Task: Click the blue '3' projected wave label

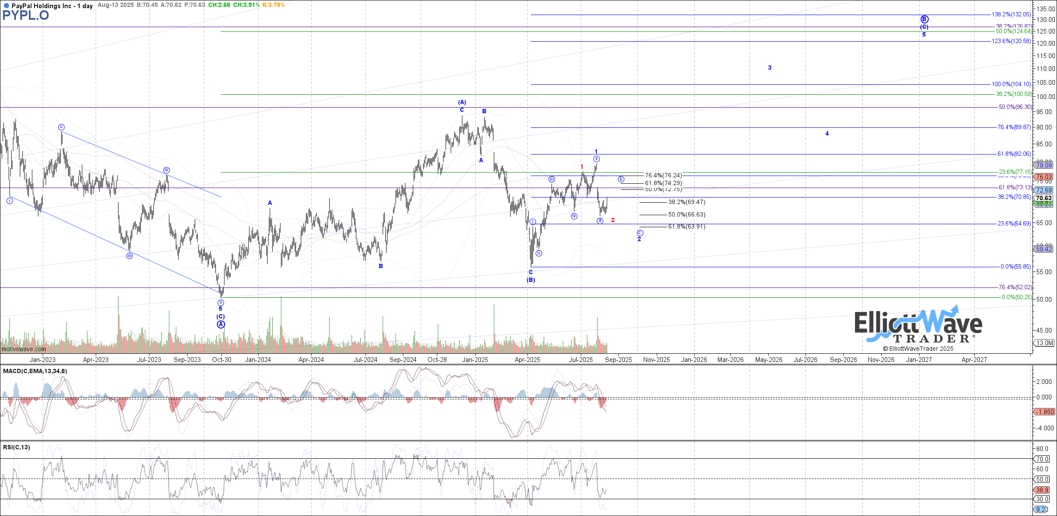Action: [770, 68]
